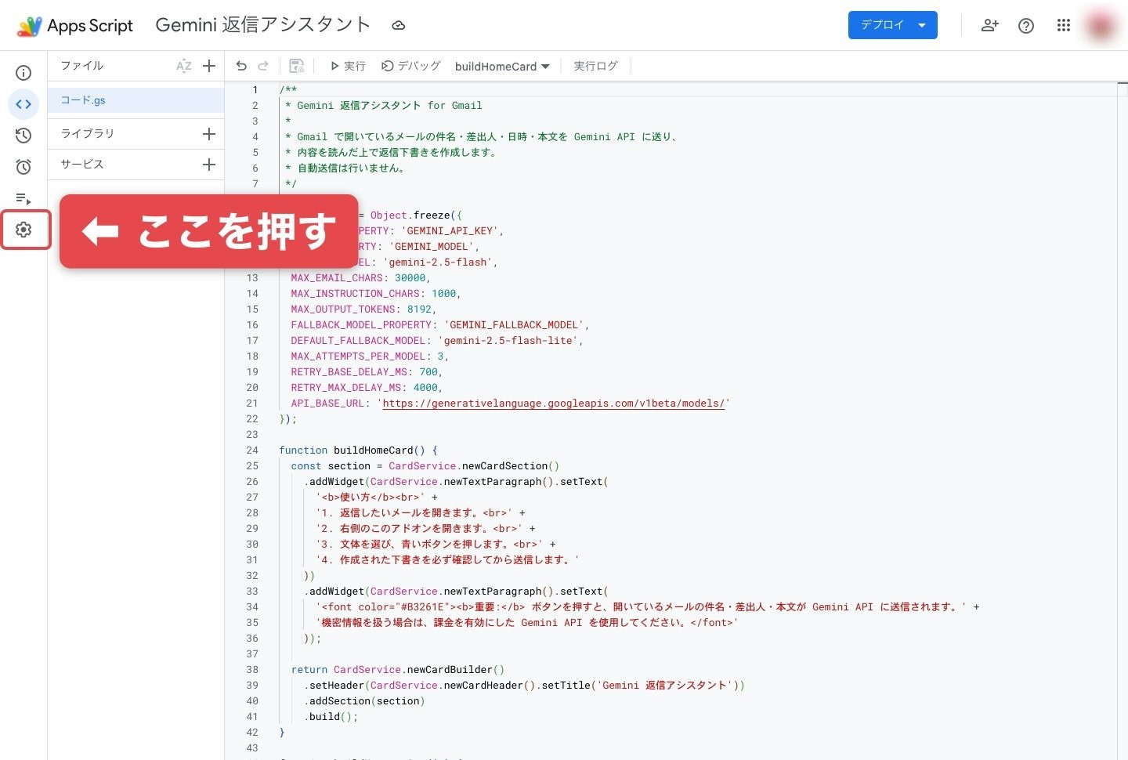Click on 'function buildHomeCard() {' code line
Screen dimensions: 1128x760
358,451
